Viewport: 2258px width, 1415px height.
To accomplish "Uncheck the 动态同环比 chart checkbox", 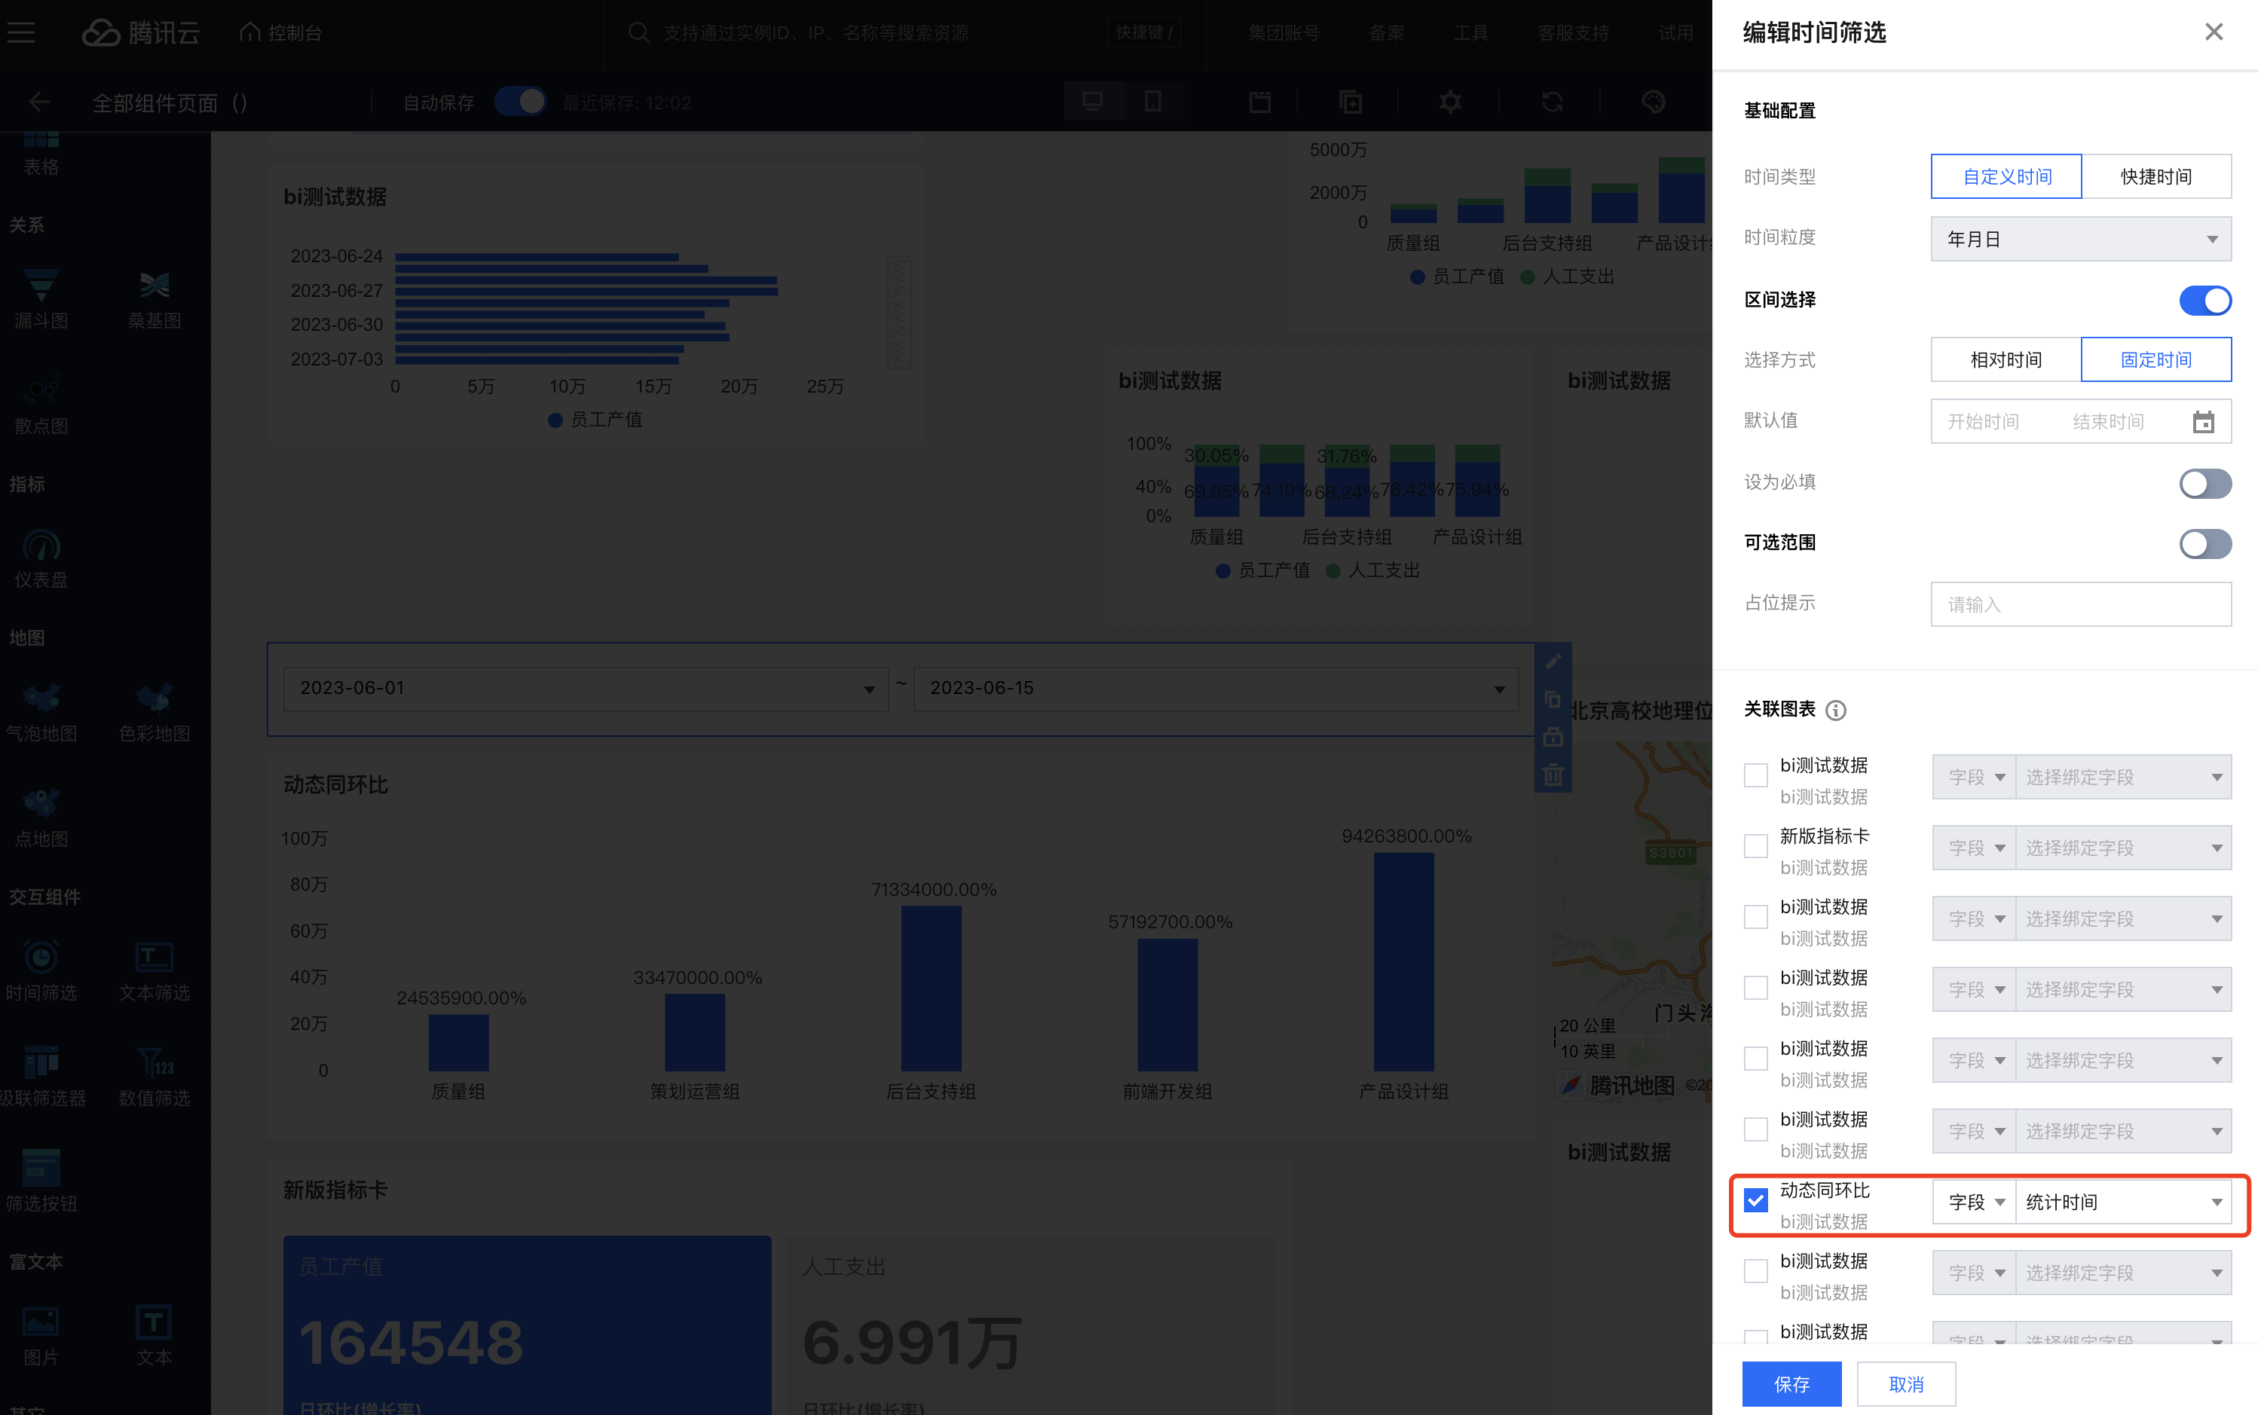I will point(1755,1201).
